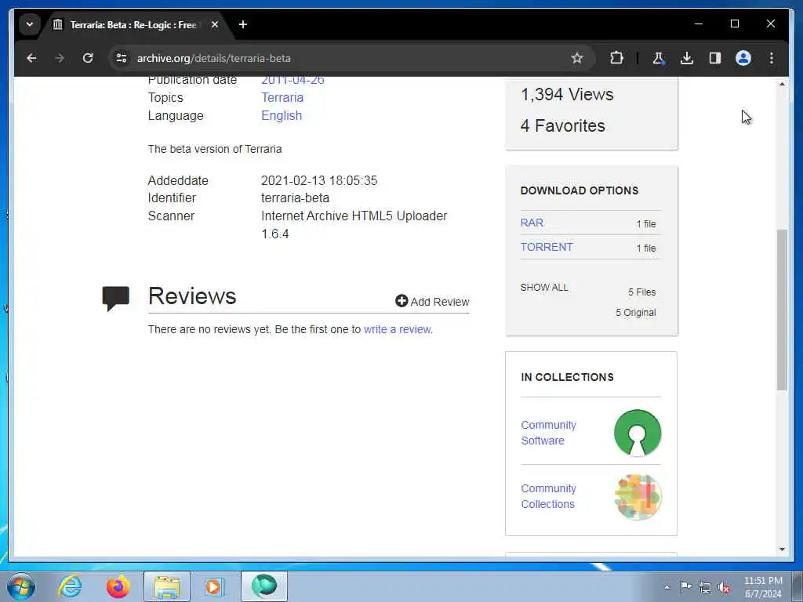This screenshot has width=803, height=602.
Task: Bookmark this page with the star icon
Action: point(577,58)
